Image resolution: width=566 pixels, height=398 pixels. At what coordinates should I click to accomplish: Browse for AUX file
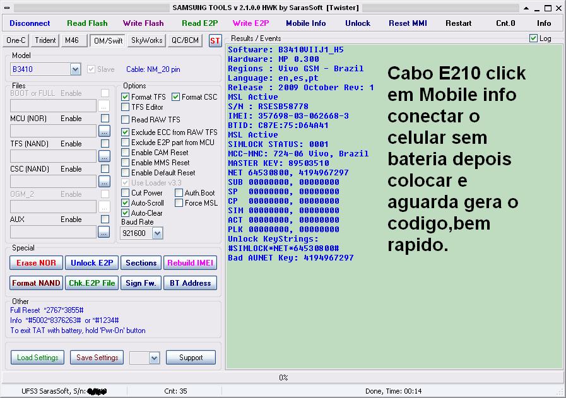(103, 232)
